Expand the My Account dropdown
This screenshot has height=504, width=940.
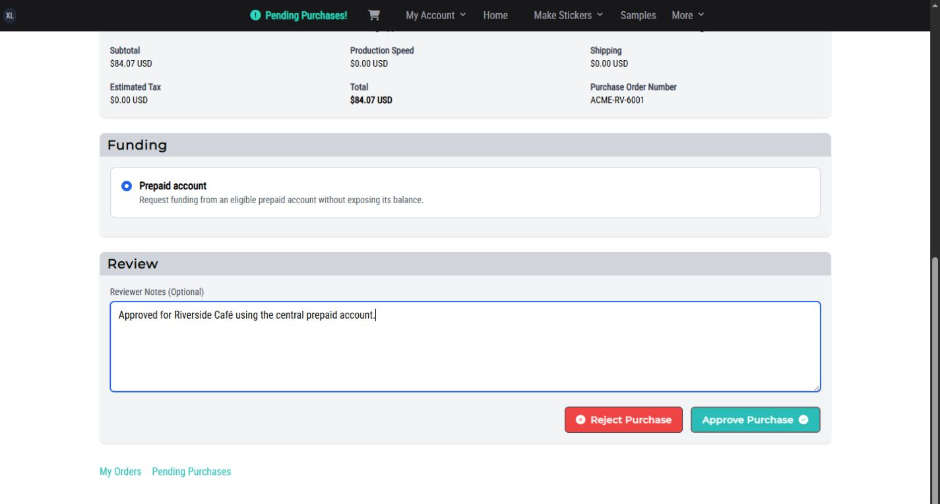click(x=436, y=15)
